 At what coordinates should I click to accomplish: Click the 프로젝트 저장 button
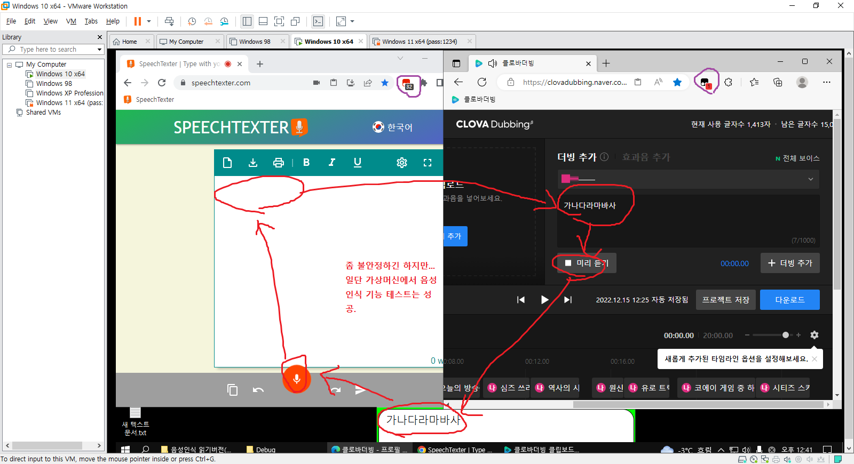coord(726,300)
